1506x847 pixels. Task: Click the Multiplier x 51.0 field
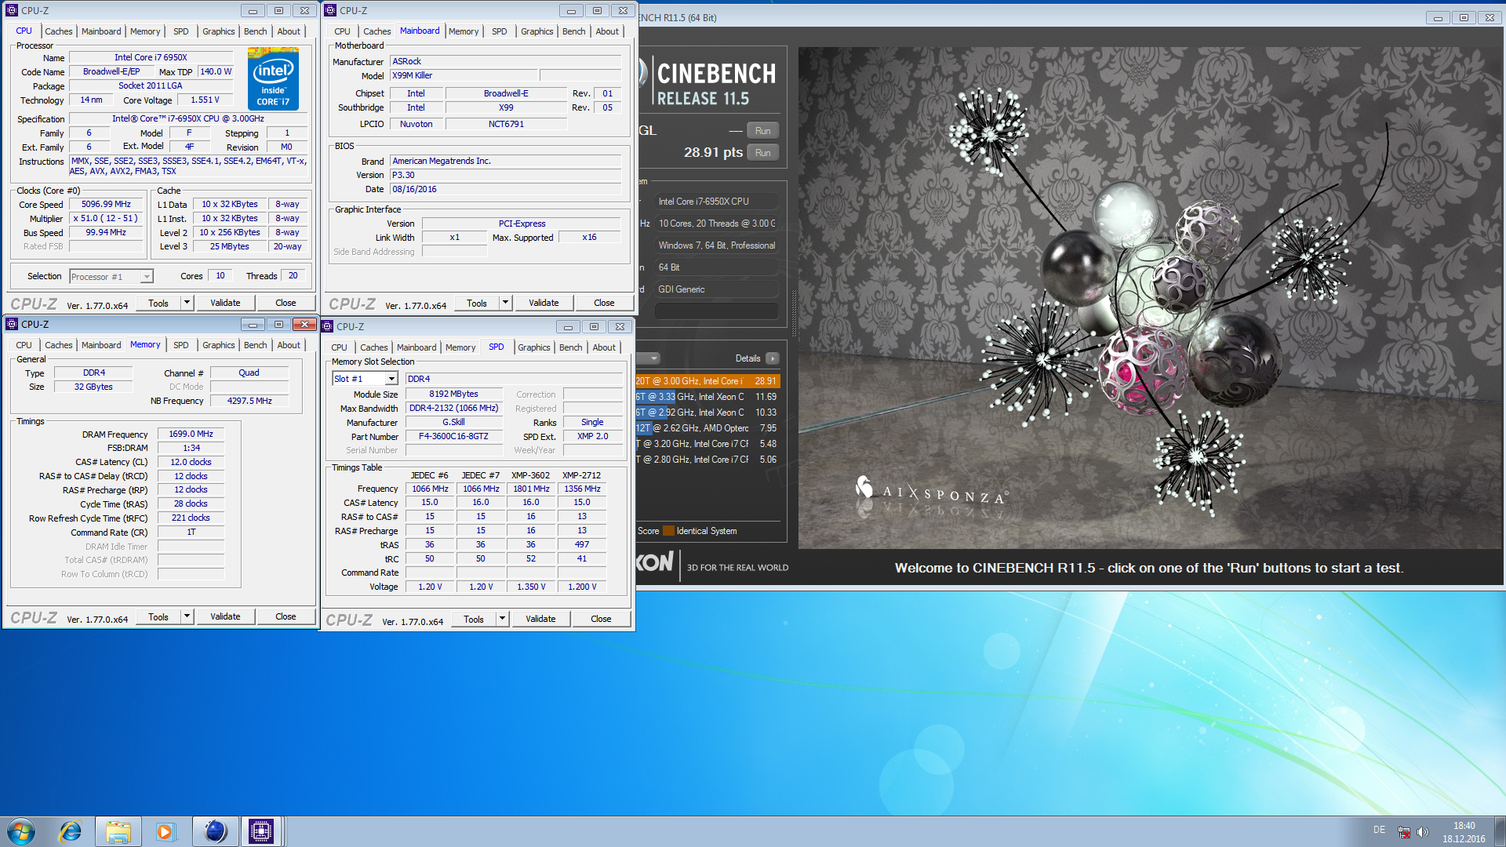107,218
